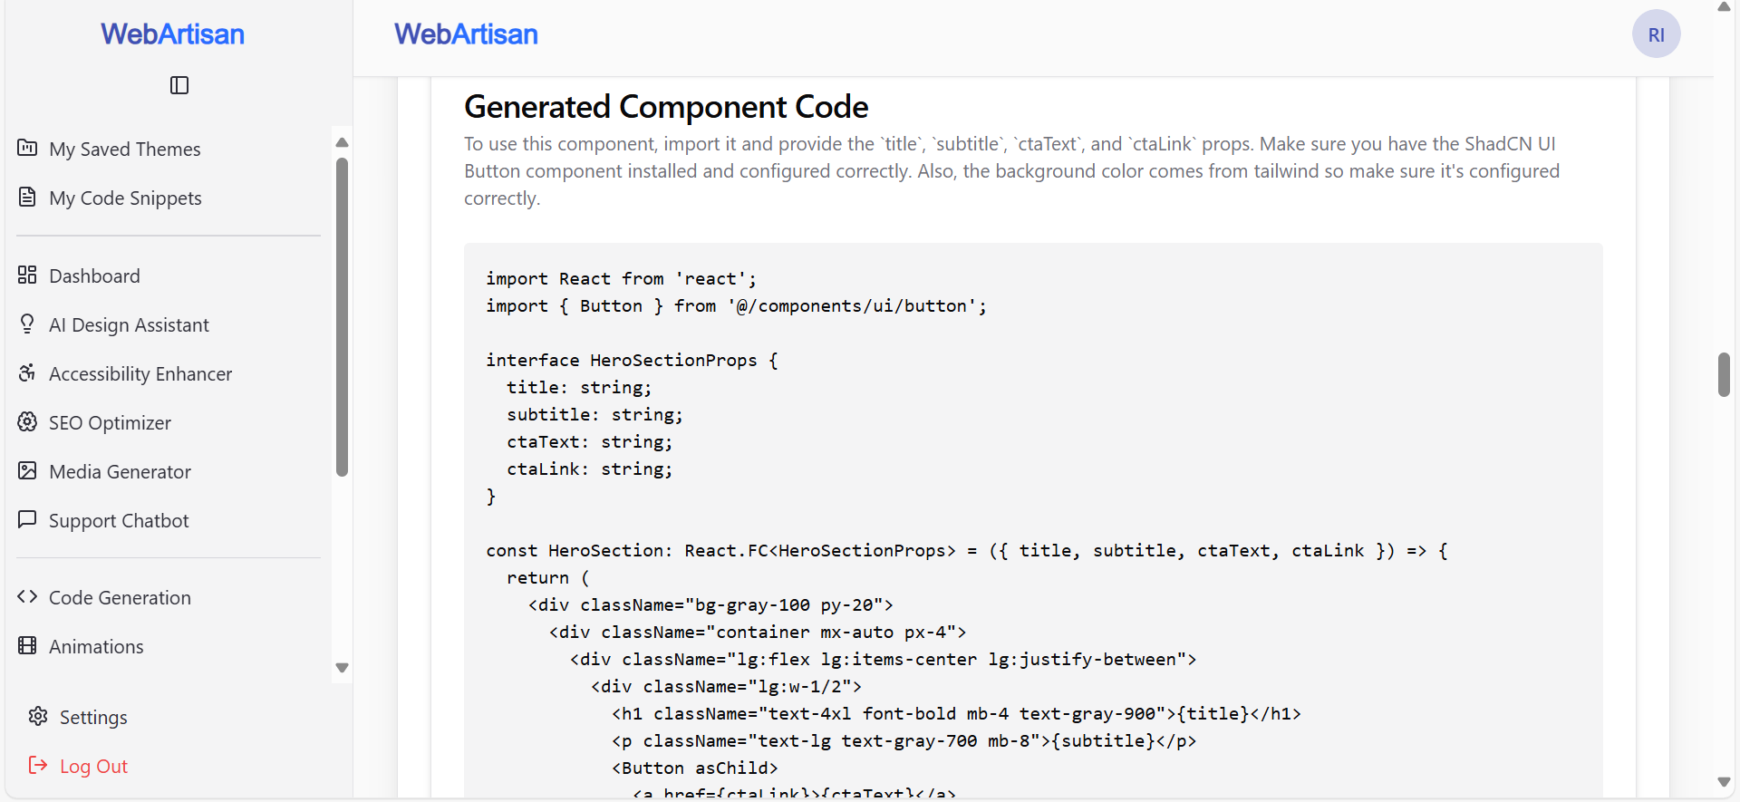Click the Accessibility Enhancer icon
The image size is (1740, 802).
27,372
